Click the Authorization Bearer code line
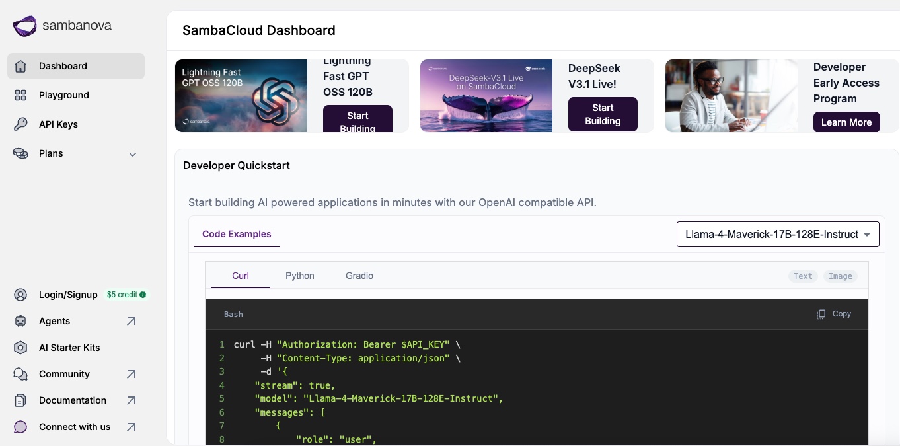 [x=347, y=344]
